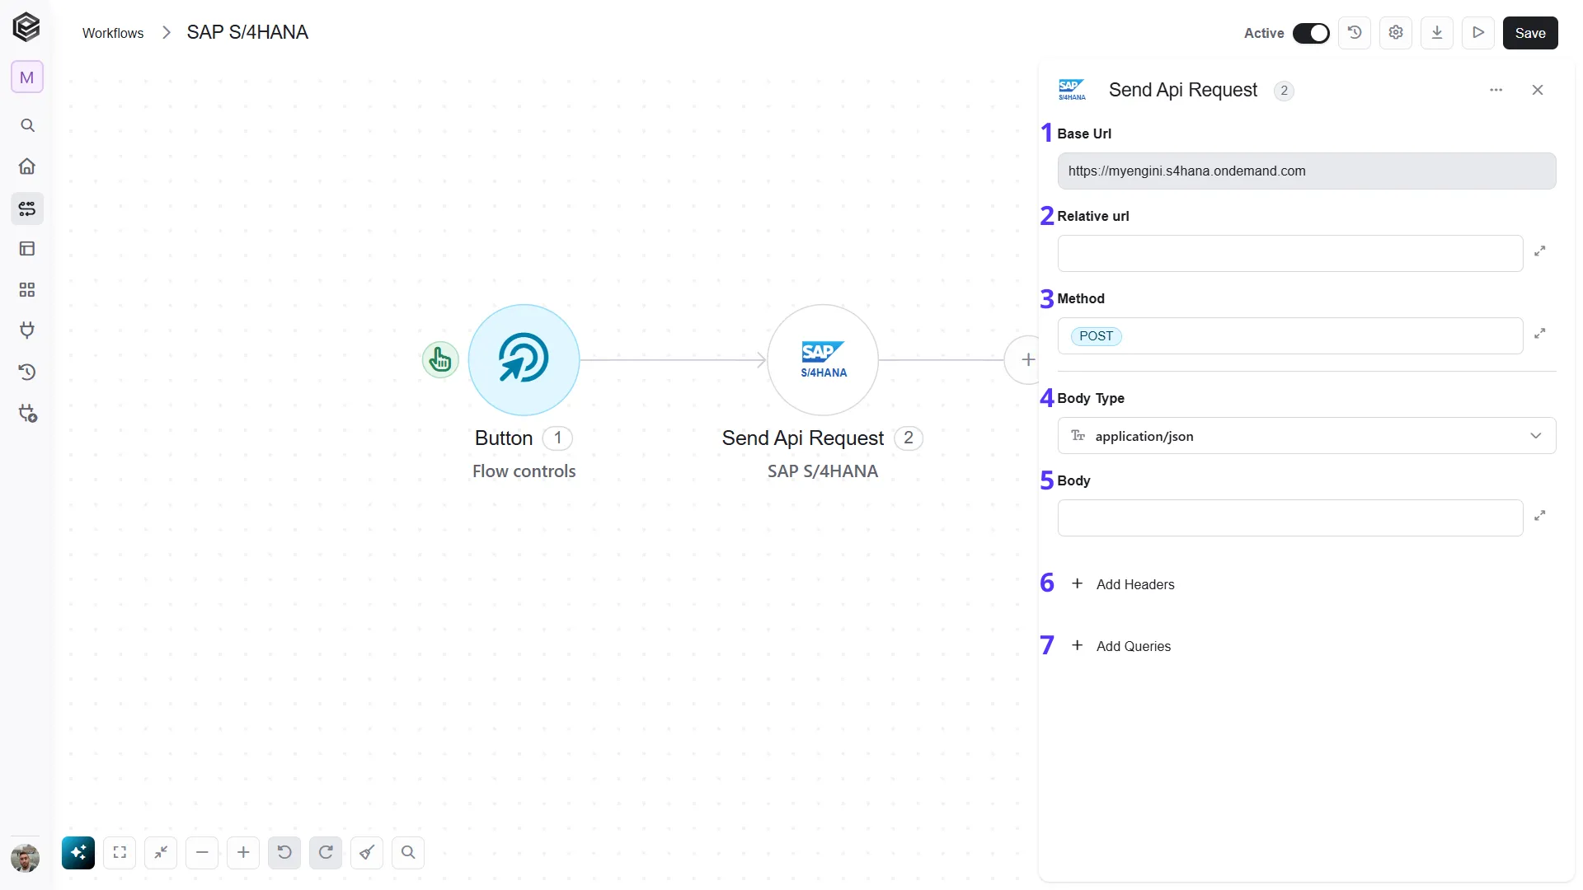The height and width of the screenshot is (890, 1583).
Task: Open version history in top toolbar
Action: pyautogui.click(x=1355, y=33)
